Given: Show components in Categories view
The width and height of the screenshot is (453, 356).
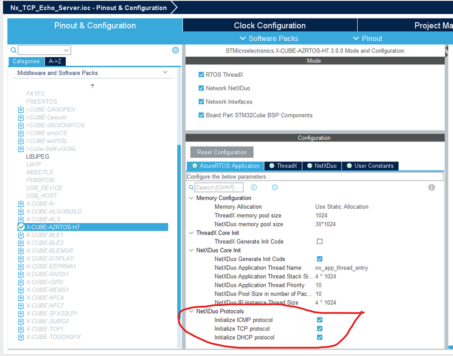Looking at the screenshot, I should [x=26, y=61].
